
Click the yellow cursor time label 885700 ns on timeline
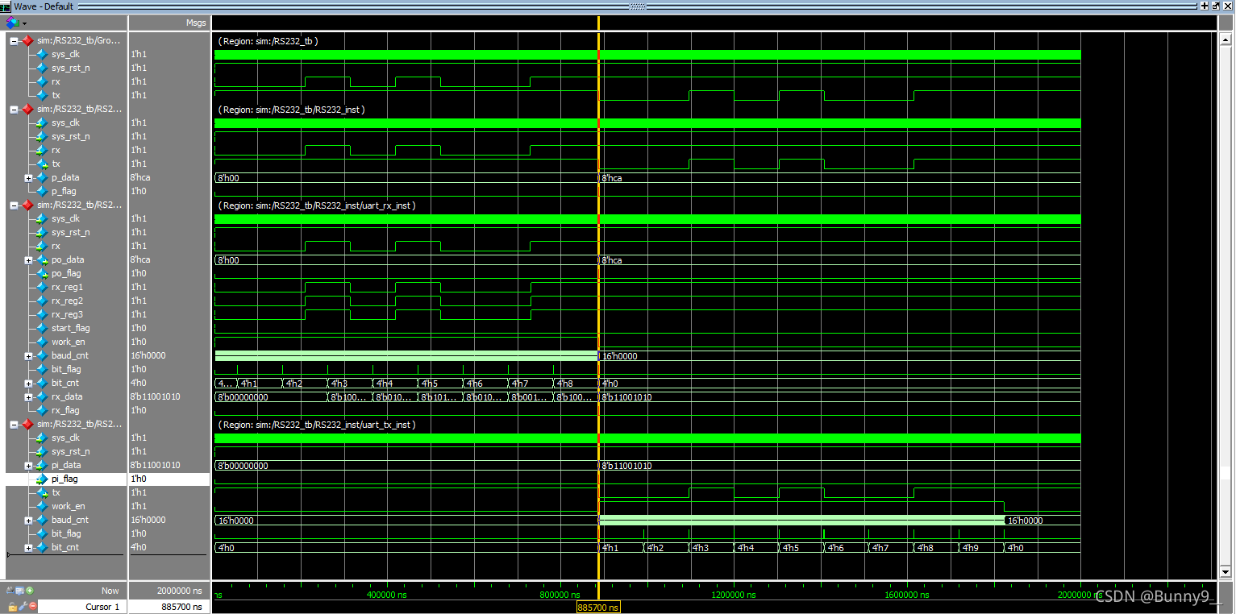[x=598, y=608]
